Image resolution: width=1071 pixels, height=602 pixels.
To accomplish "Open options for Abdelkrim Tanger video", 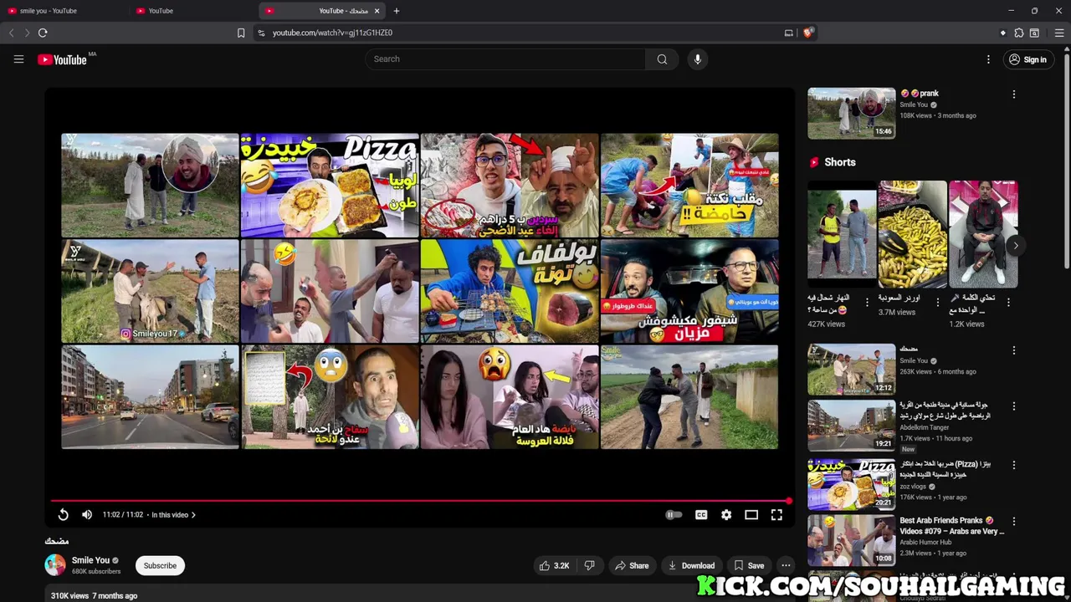I will (1013, 406).
